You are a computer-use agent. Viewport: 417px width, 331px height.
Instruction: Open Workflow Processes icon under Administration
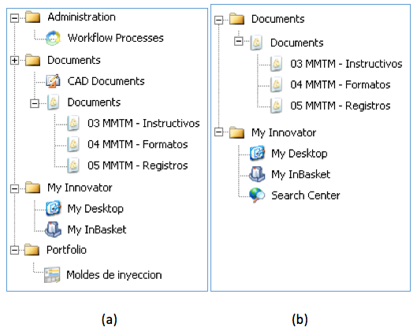pyautogui.click(x=53, y=38)
